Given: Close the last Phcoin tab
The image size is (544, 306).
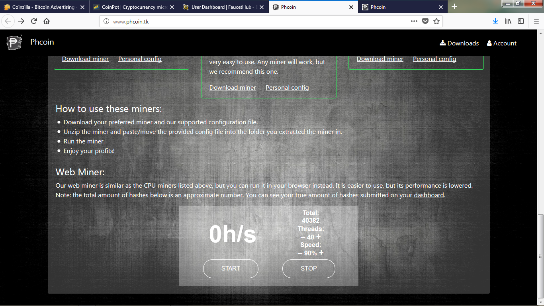Looking at the screenshot, I should coord(441,7).
